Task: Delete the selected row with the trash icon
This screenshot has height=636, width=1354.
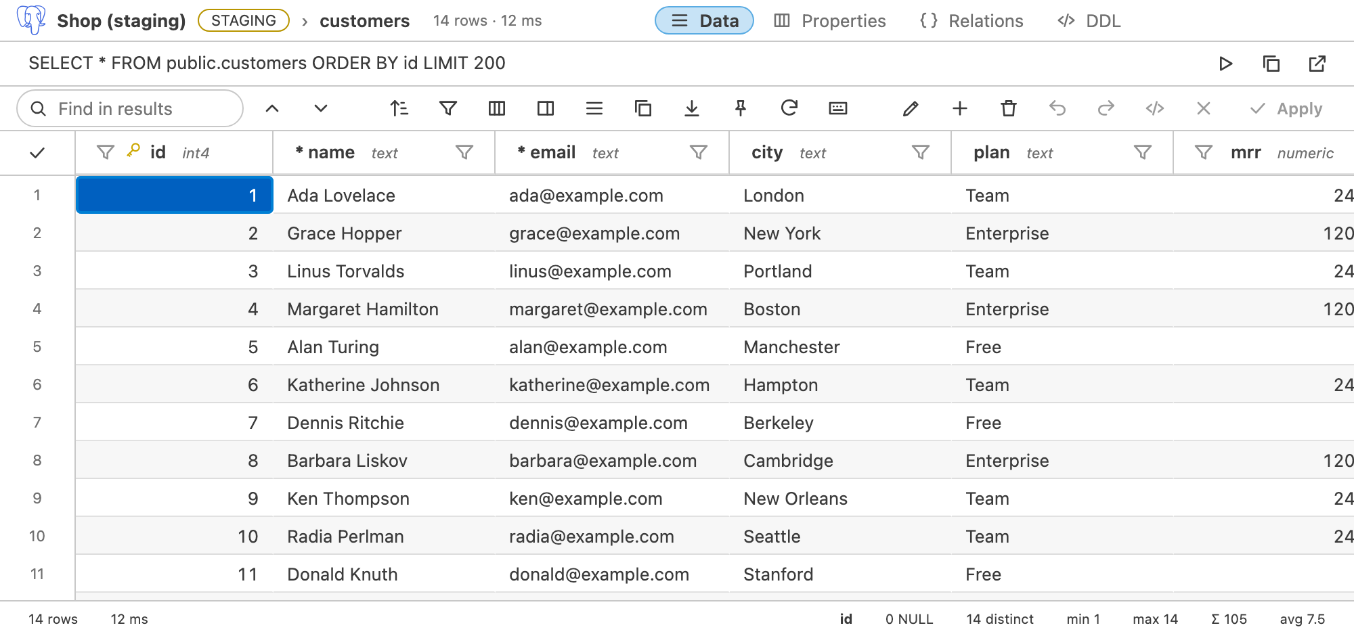Action: tap(1009, 108)
